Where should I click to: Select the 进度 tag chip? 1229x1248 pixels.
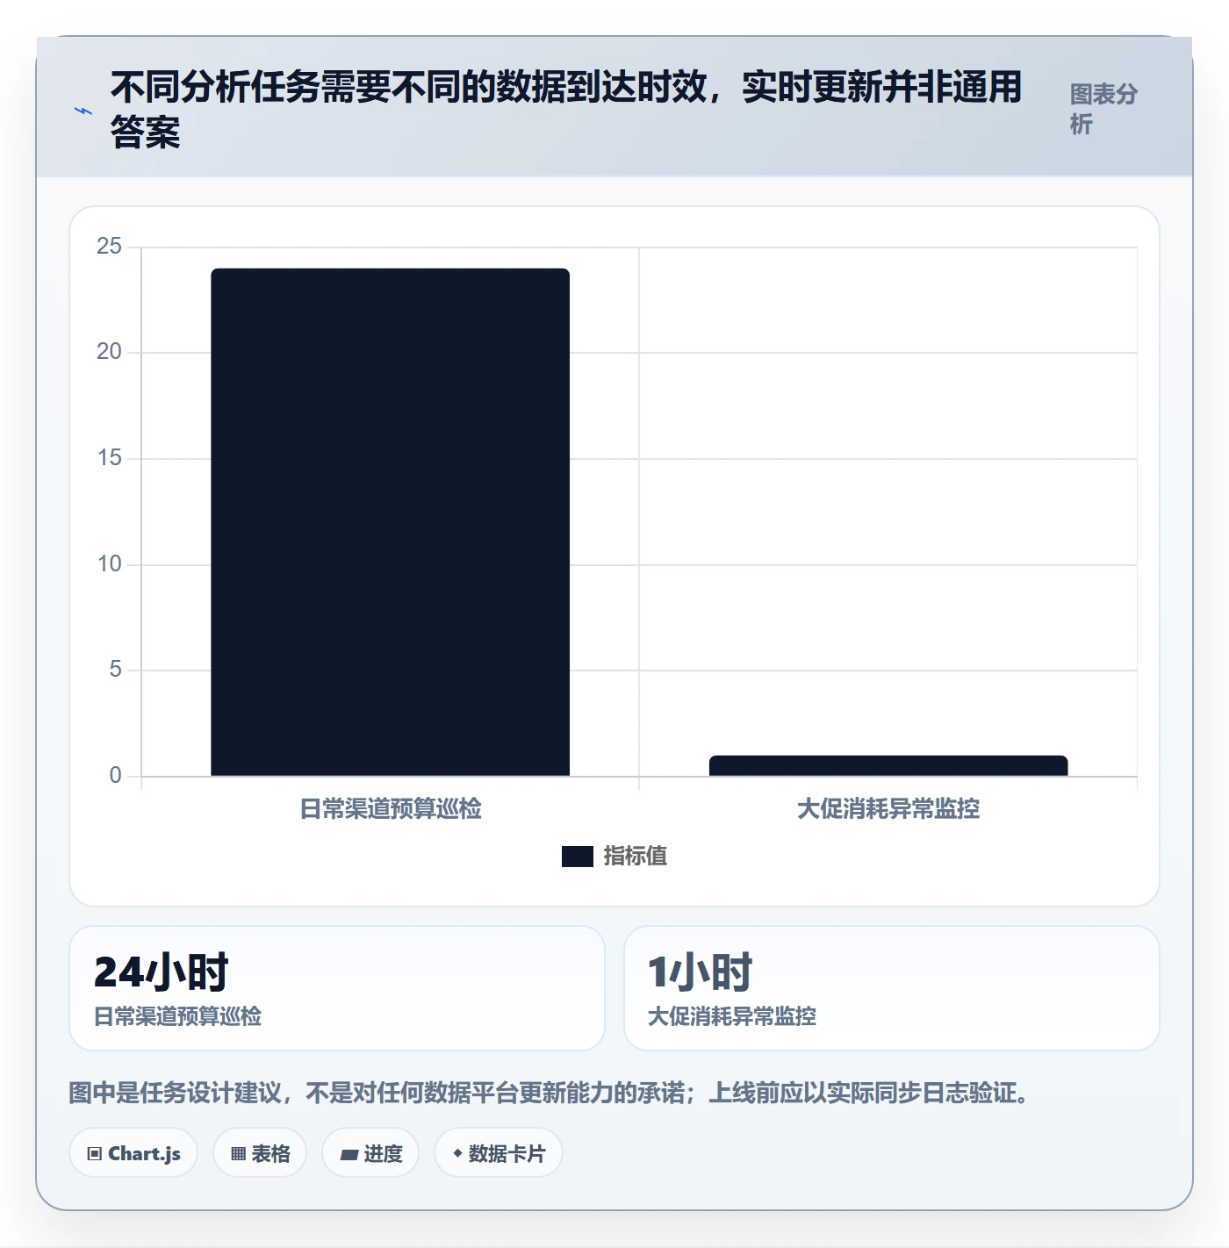click(x=370, y=1153)
